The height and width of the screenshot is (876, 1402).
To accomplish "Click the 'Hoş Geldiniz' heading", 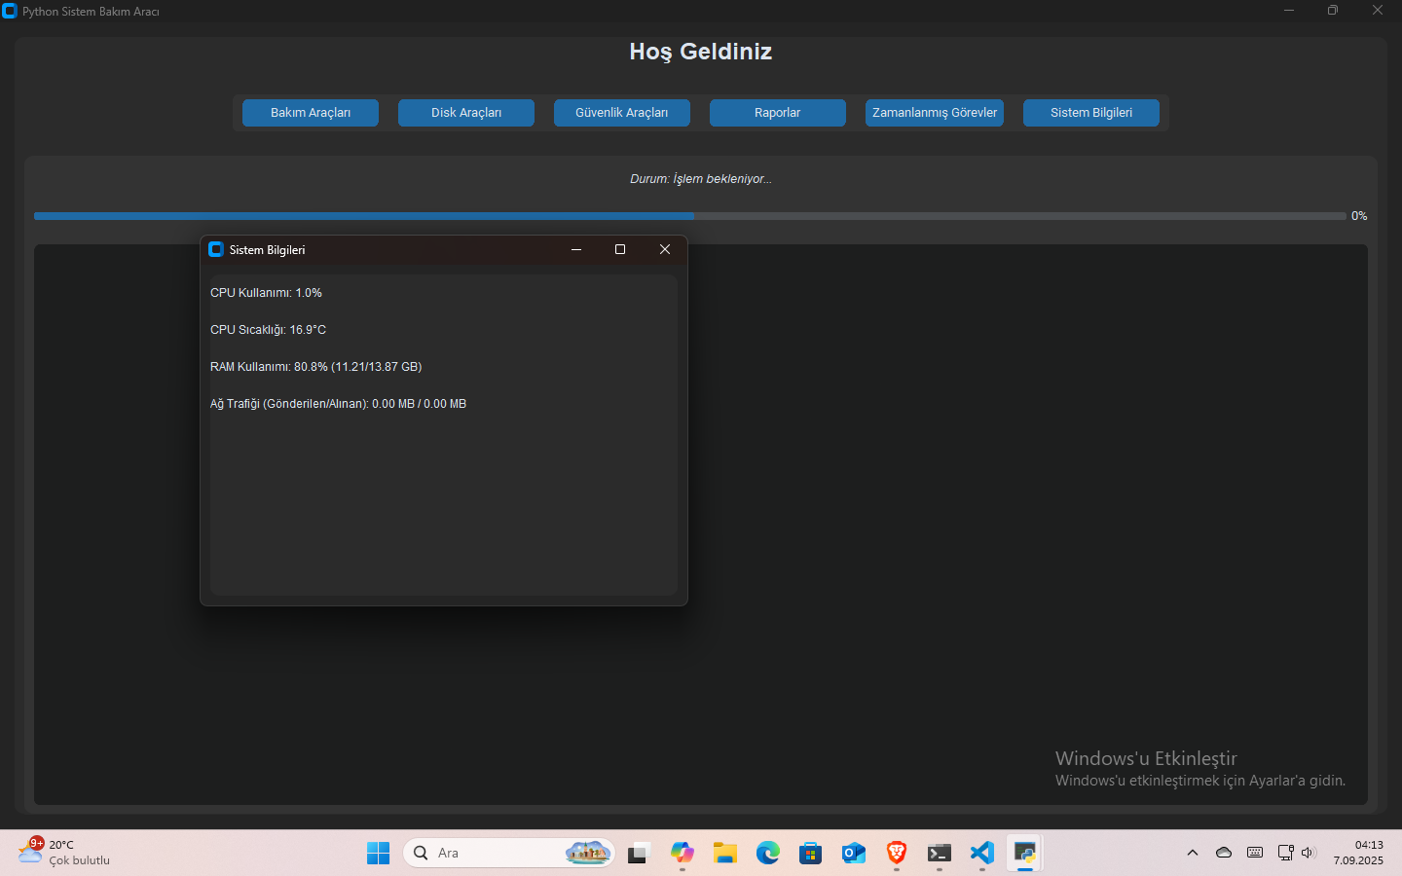I will (701, 52).
